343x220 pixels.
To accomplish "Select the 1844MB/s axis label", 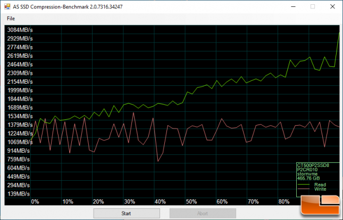I will [x=20, y=99].
